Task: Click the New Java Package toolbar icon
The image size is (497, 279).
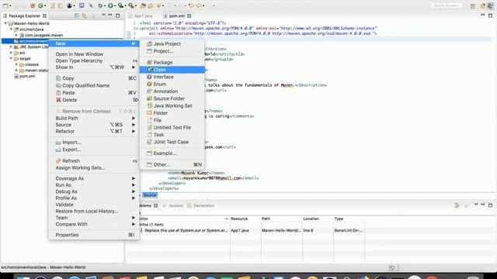Action: (x=33, y=5)
